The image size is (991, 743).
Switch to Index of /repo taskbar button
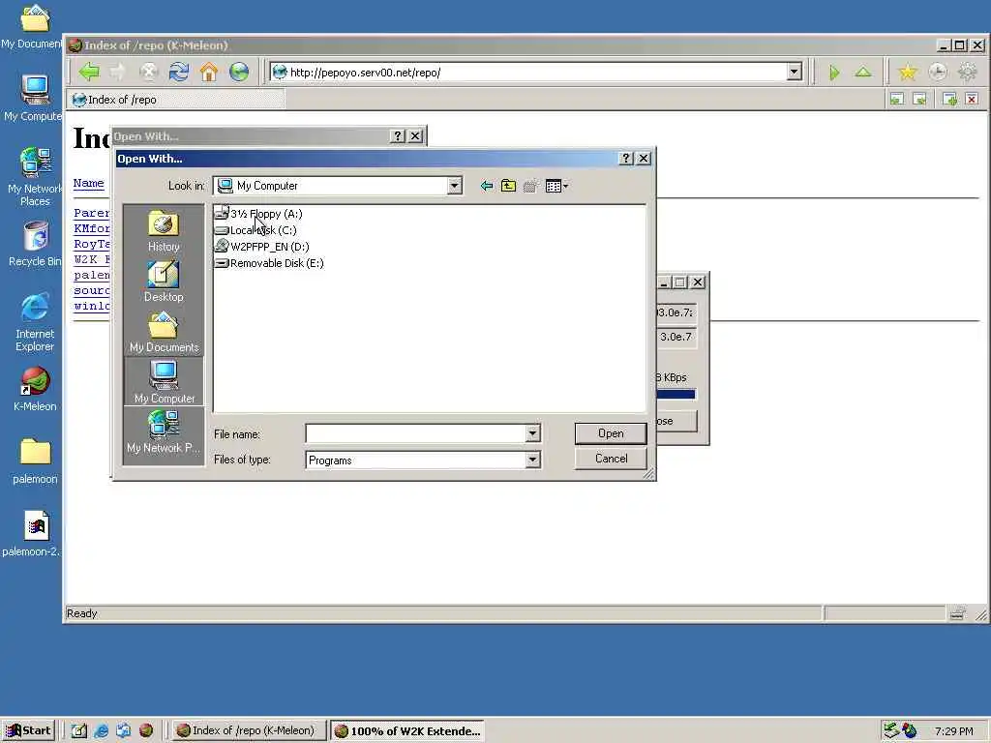[248, 730]
